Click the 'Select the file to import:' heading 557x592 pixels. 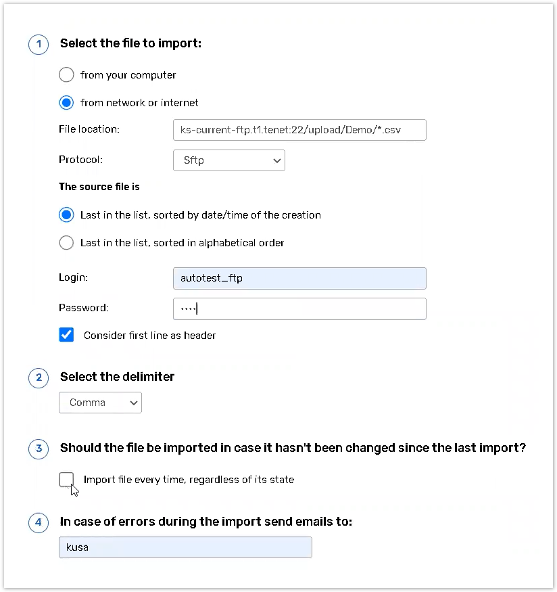pyautogui.click(x=130, y=44)
